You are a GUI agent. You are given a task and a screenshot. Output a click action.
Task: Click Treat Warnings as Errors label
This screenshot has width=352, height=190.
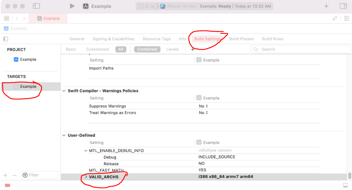coord(112,113)
